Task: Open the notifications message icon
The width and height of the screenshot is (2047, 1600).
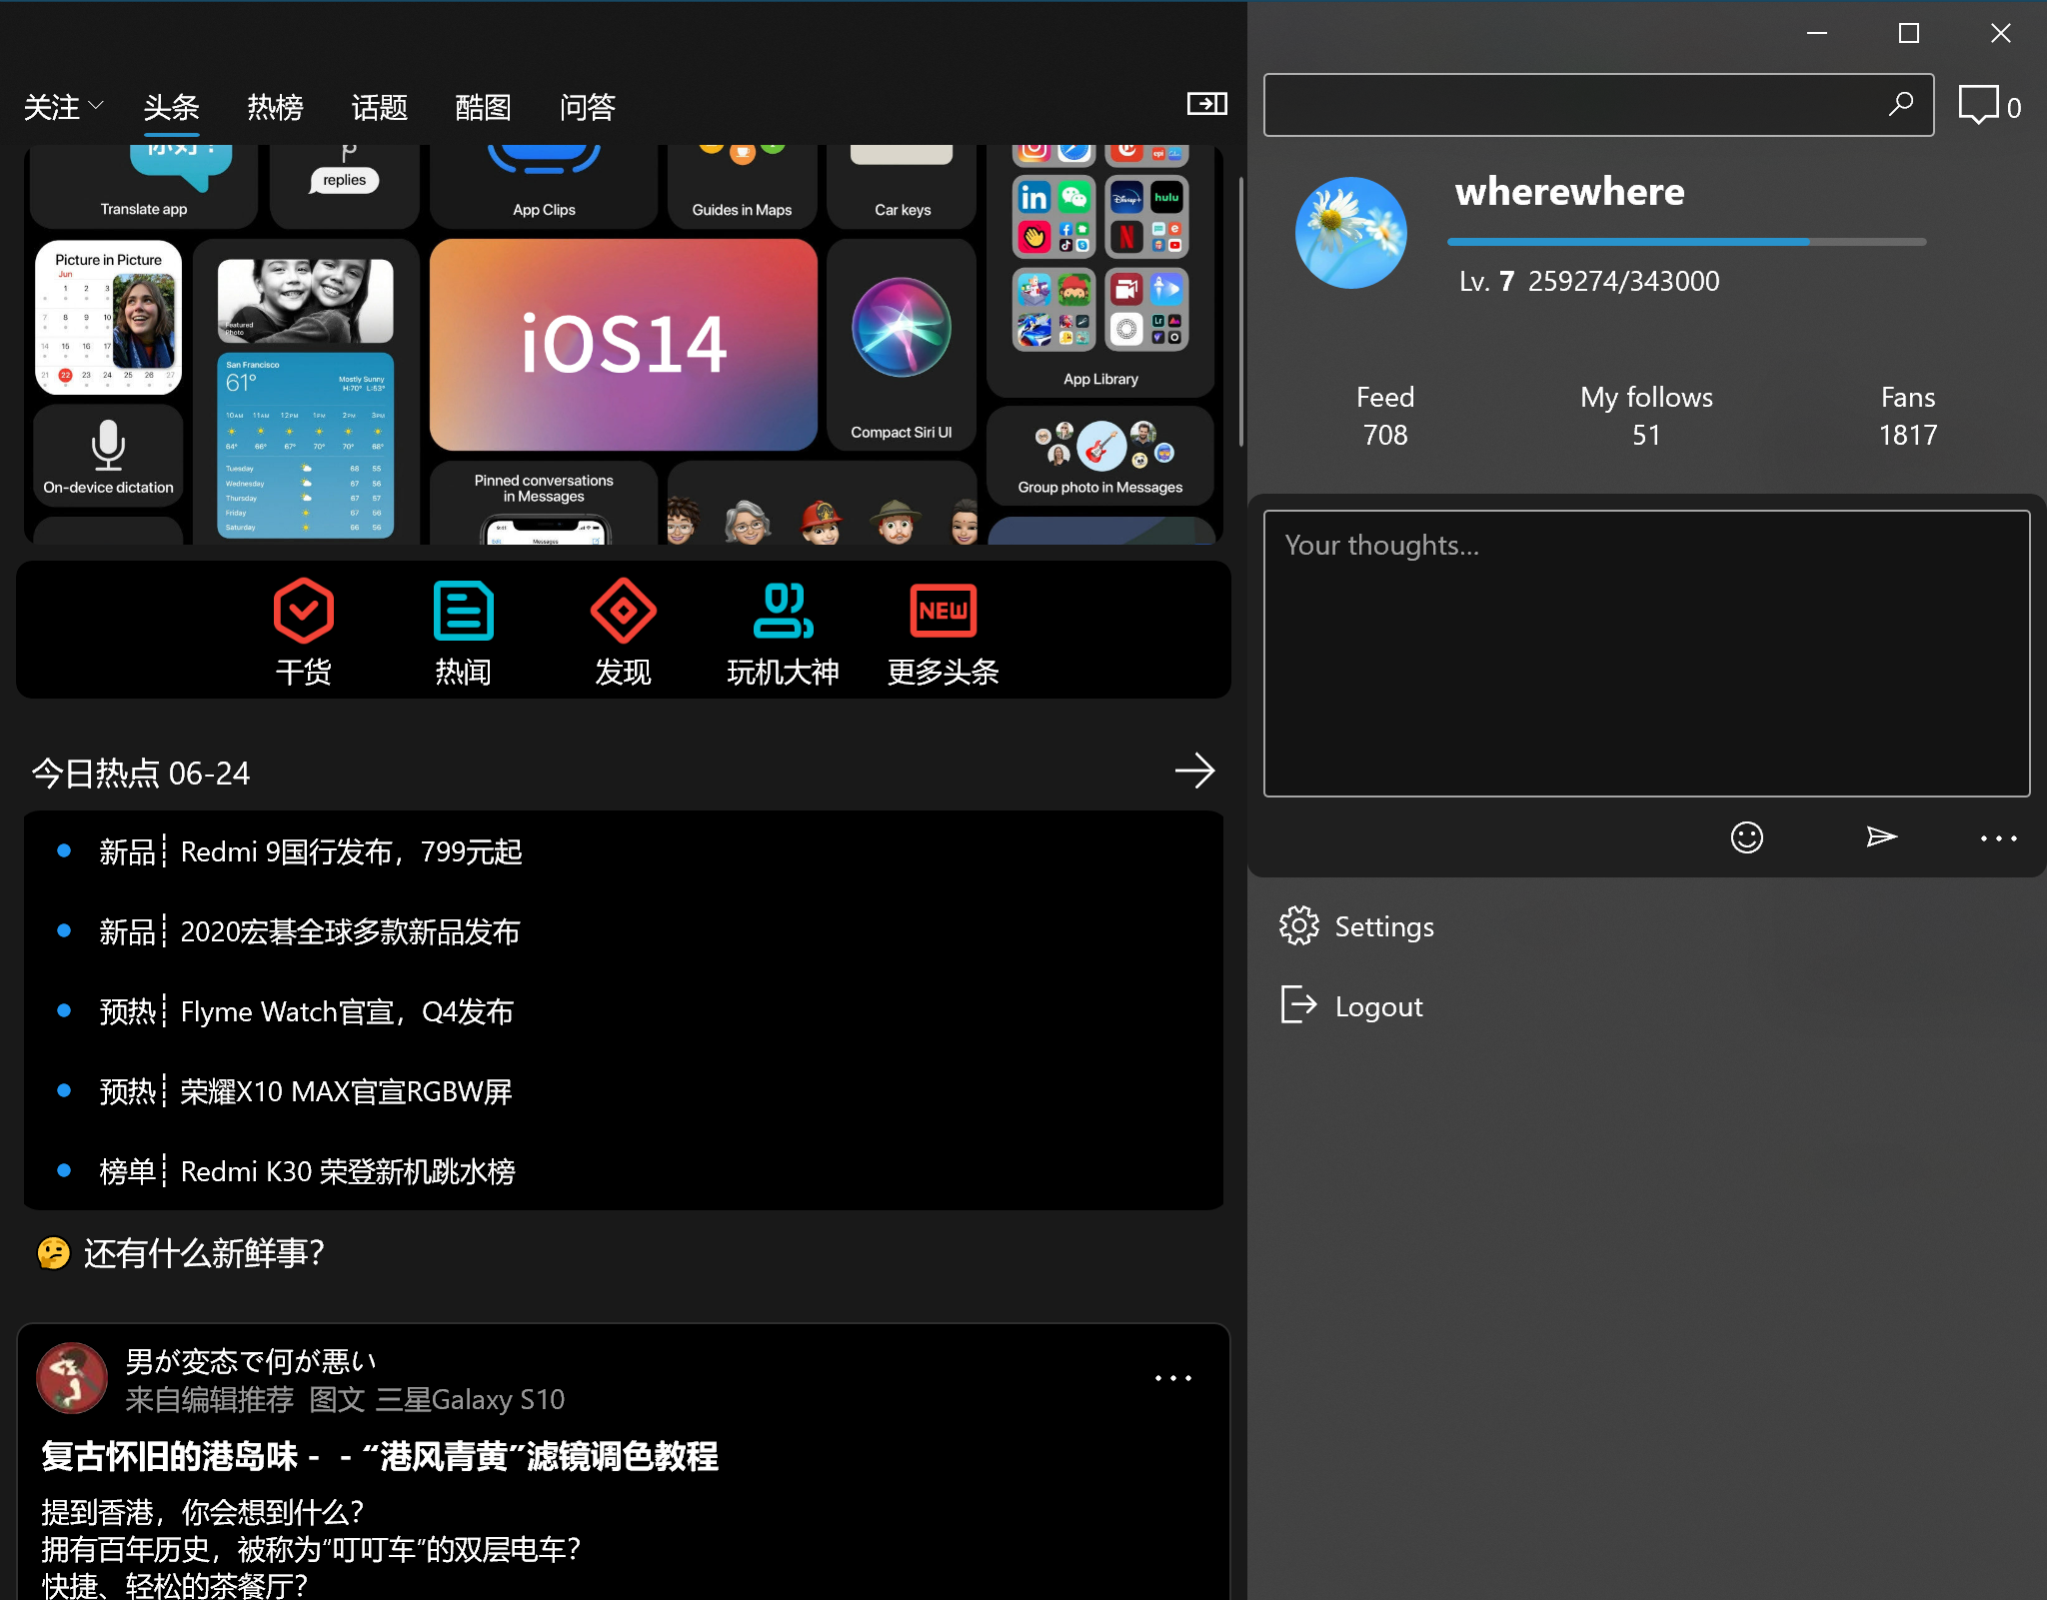Action: click(x=1978, y=105)
